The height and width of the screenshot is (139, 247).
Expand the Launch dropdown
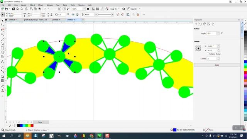(140, 9)
